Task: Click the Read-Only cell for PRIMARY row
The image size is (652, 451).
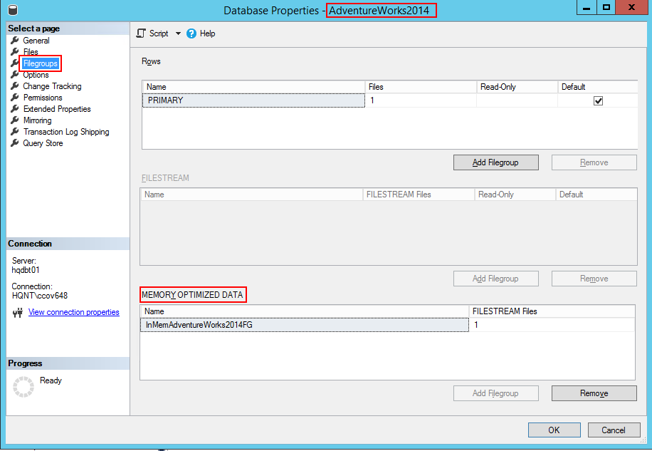Action: (517, 100)
